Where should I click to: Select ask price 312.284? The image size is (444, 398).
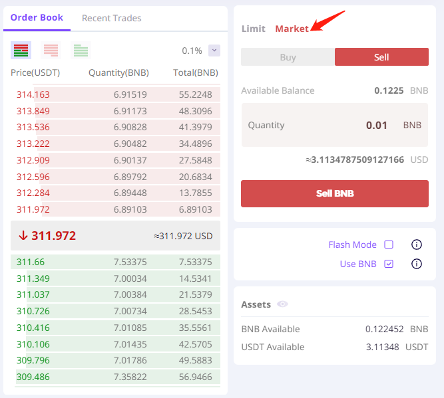point(33,193)
